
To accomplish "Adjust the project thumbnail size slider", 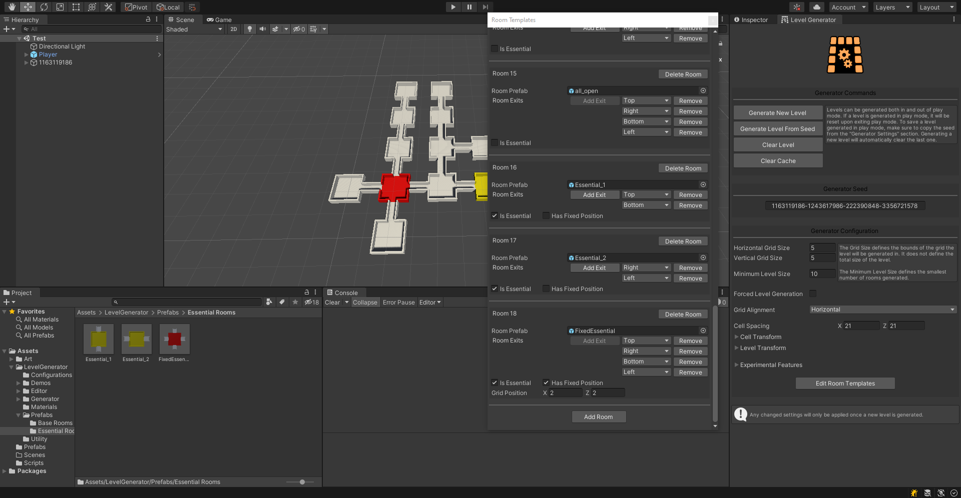I will pyautogui.click(x=302, y=482).
